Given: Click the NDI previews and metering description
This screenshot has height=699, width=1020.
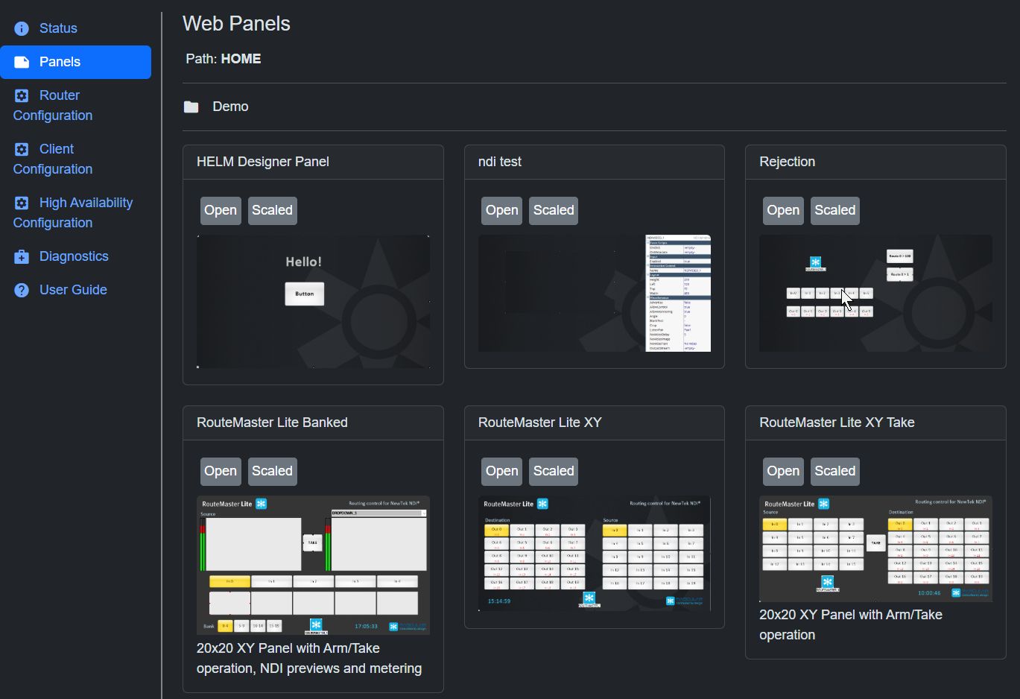Looking at the screenshot, I should tap(309, 659).
